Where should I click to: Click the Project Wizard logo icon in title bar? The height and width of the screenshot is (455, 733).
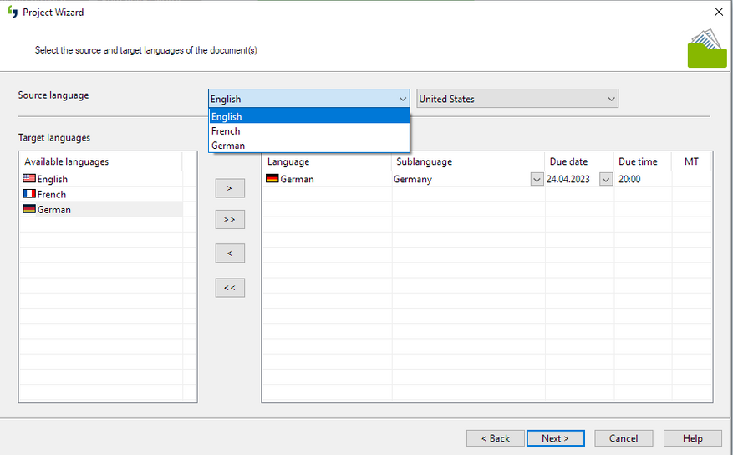(13, 13)
